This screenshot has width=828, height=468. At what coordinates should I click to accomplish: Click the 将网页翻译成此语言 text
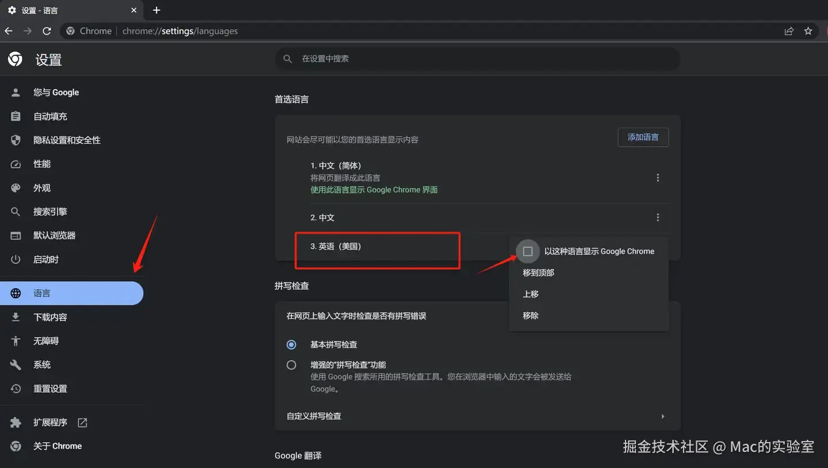click(345, 178)
